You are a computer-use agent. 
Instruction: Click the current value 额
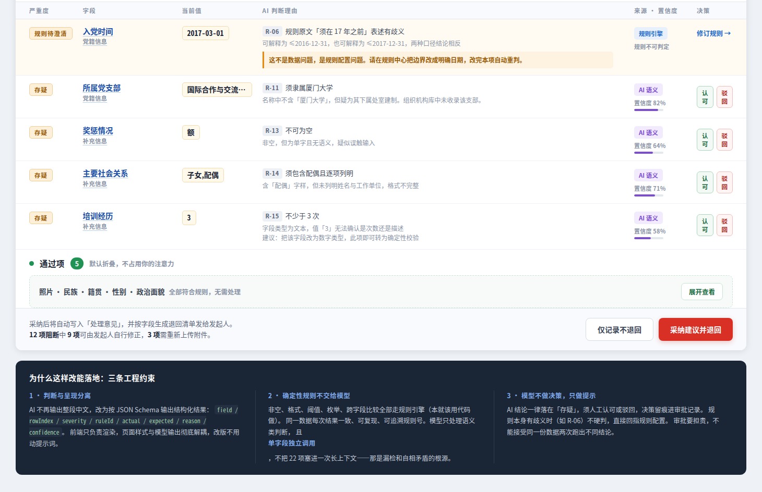(190, 132)
